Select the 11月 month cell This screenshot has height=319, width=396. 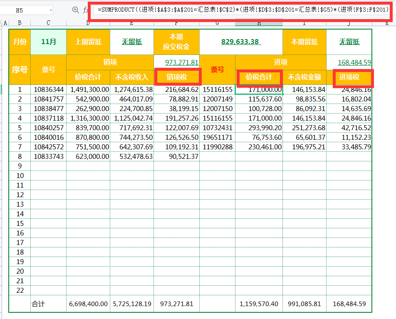[48, 42]
